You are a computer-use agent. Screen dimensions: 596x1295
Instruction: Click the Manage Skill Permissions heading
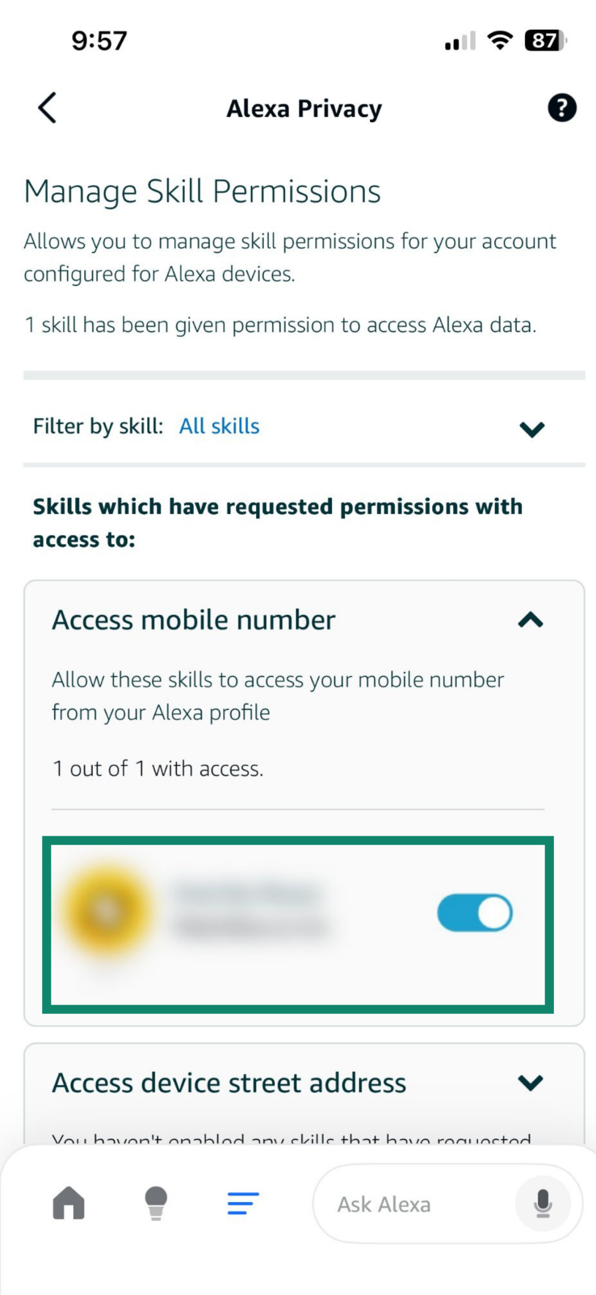tap(202, 191)
